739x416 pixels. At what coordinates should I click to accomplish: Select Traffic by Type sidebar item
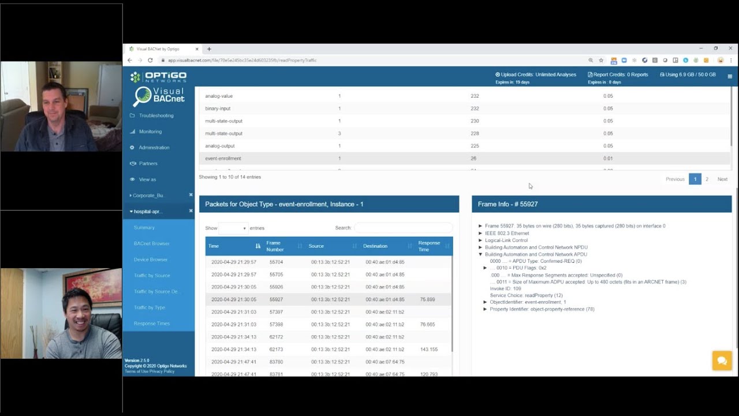pos(150,307)
